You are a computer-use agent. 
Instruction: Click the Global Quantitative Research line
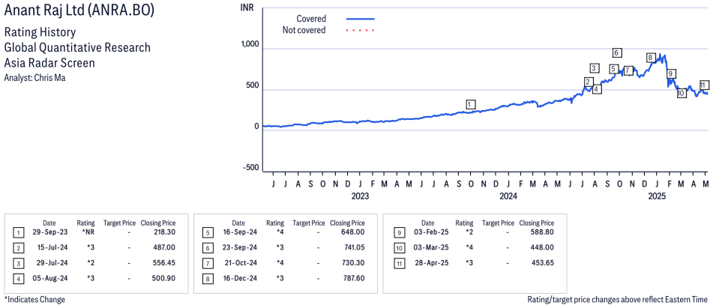coord(77,47)
